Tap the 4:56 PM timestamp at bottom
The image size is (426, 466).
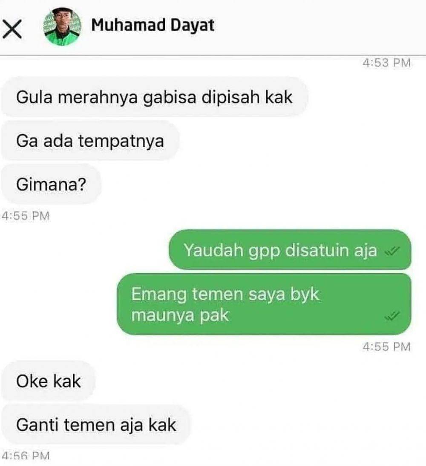coord(26,456)
